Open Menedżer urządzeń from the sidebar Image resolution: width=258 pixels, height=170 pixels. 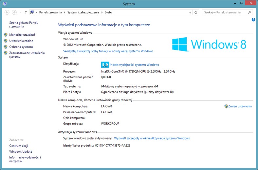[x=22, y=35]
